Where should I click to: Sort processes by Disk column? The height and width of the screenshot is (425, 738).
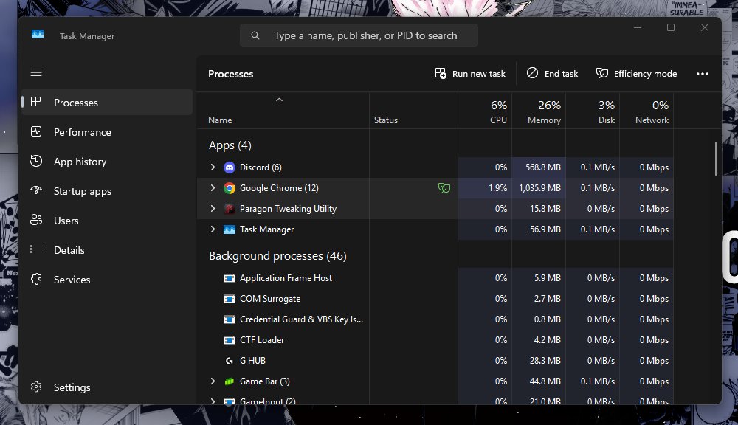[593, 111]
